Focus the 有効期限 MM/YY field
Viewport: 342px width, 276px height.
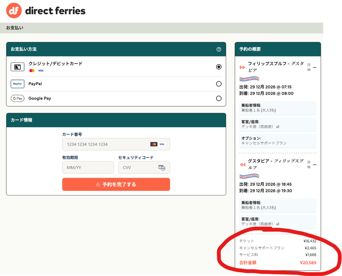tap(88, 167)
